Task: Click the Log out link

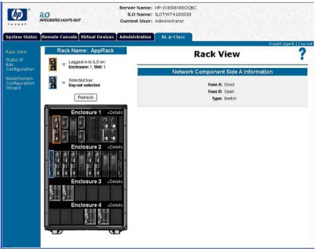Action: [x=305, y=44]
